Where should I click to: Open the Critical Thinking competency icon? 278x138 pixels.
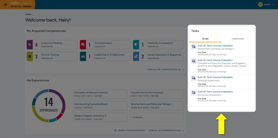(x=30, y=56)
